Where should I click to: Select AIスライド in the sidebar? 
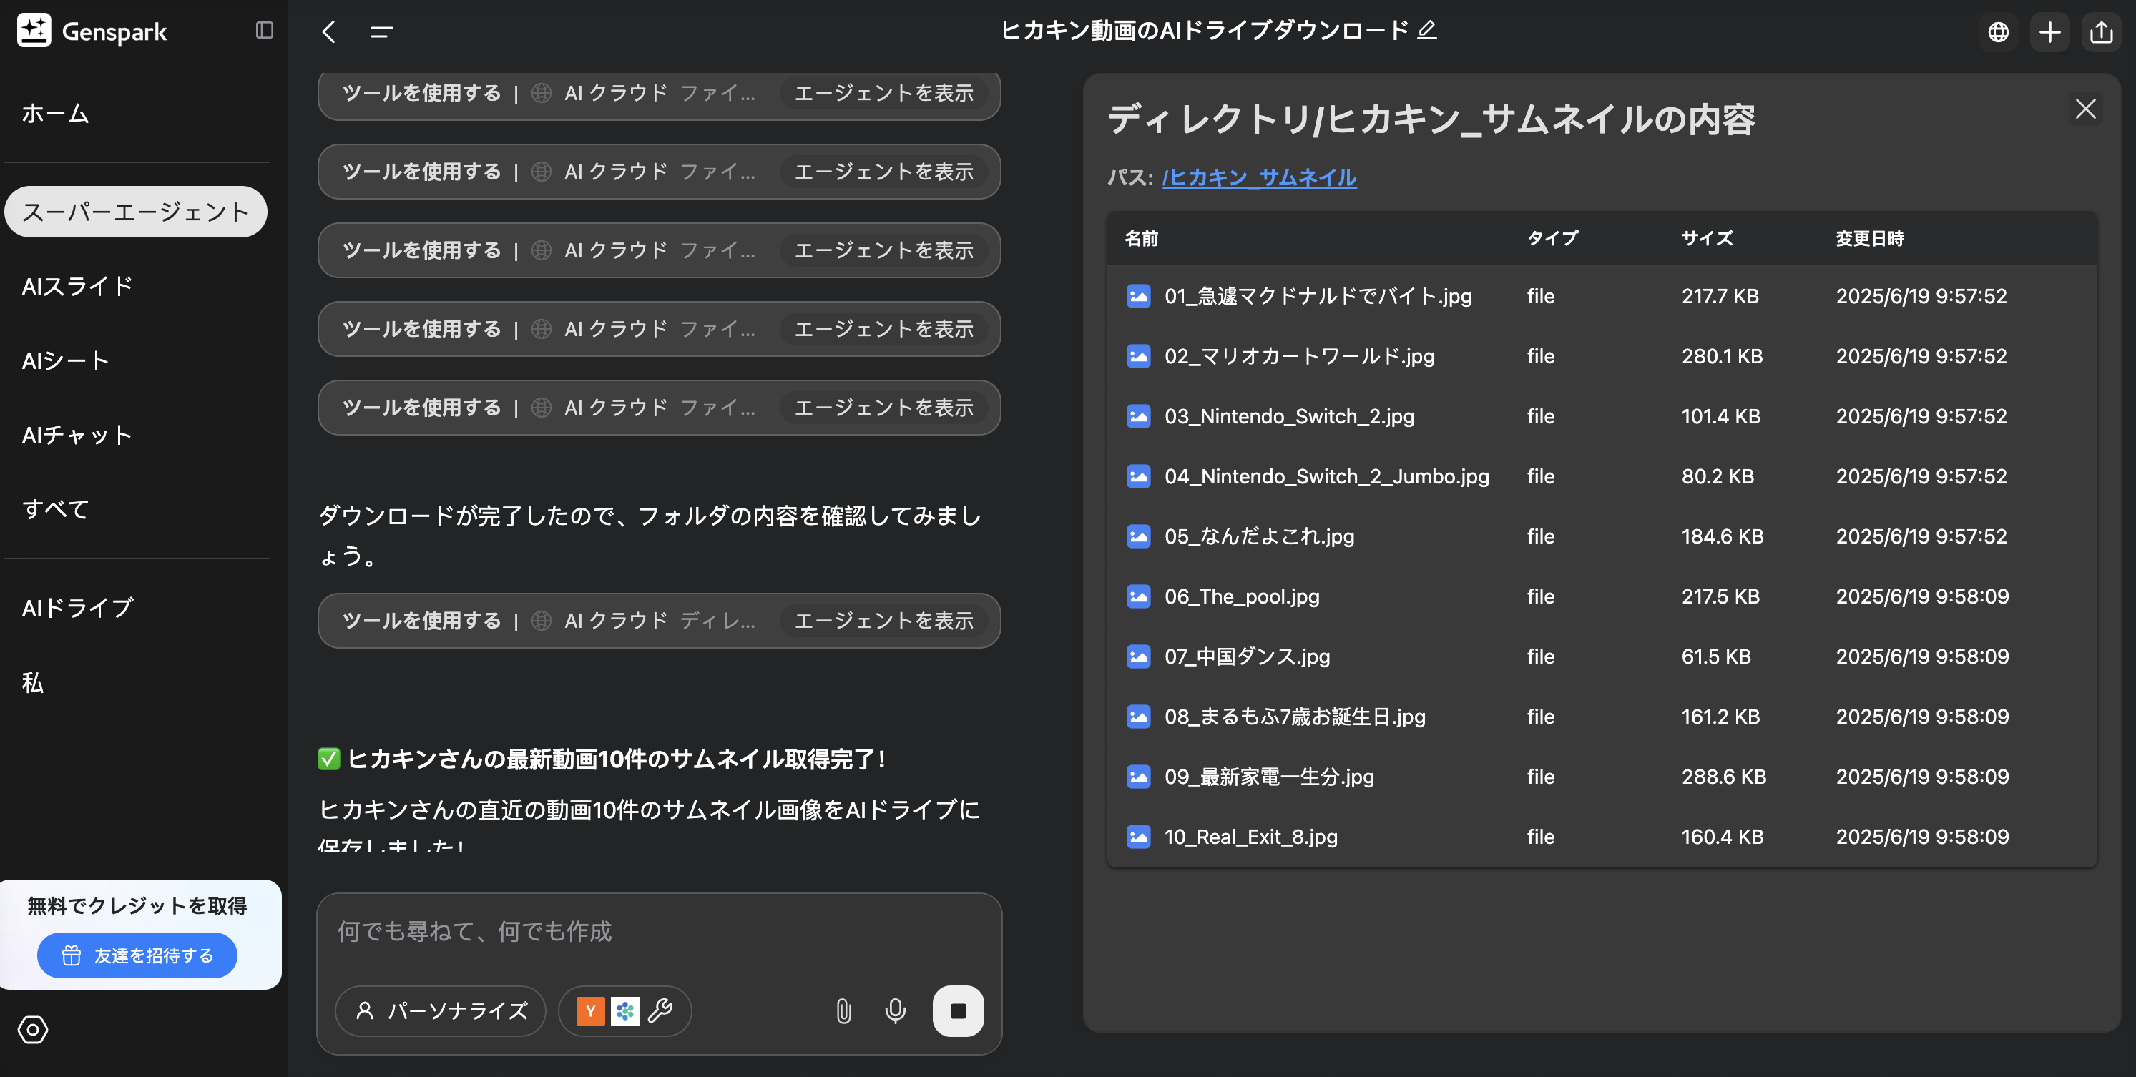77,286
